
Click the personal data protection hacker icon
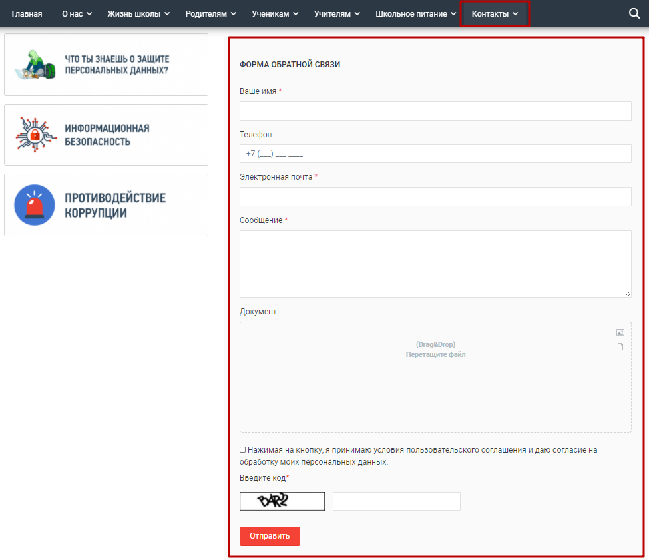(32, 65)
